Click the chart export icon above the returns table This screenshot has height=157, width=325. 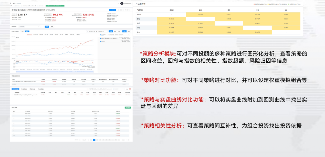coord(127,89)
